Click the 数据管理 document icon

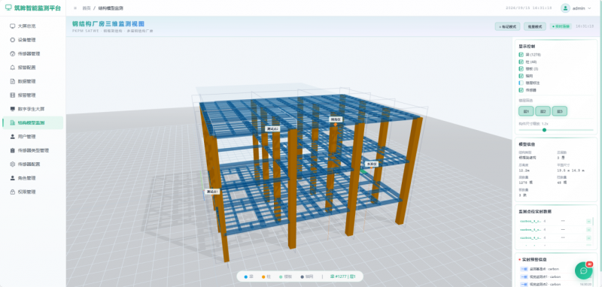pyautogui.click(x=12, y=81)
